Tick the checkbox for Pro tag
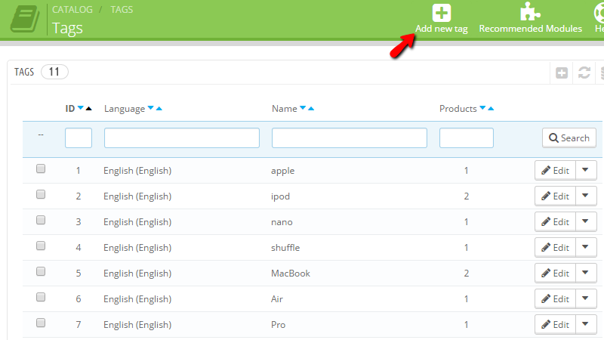The height and width of the screenshot is (340, 604). point(41,323)
